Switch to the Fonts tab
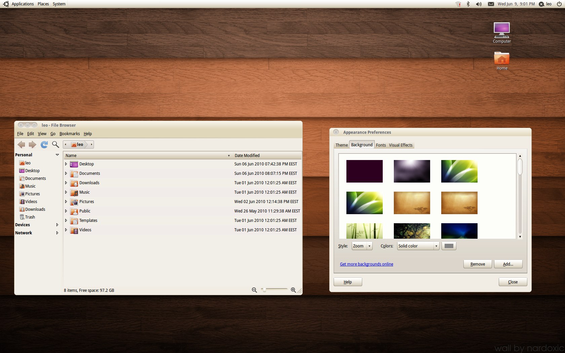 pos(381,145)
